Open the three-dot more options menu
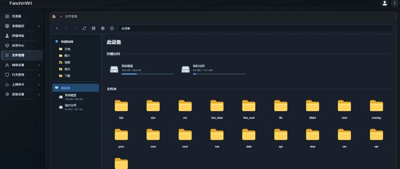Image resolution: width=400 pixels, height=169 pixels. tap(394, 3)
